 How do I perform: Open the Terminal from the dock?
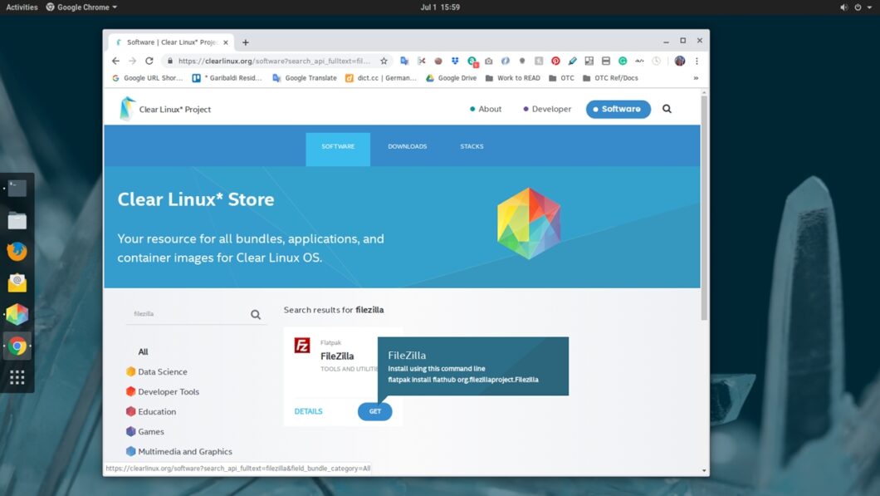coord(17,189)
